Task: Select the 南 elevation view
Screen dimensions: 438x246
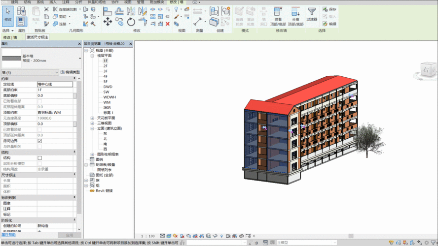Action: tap(105, 144)
